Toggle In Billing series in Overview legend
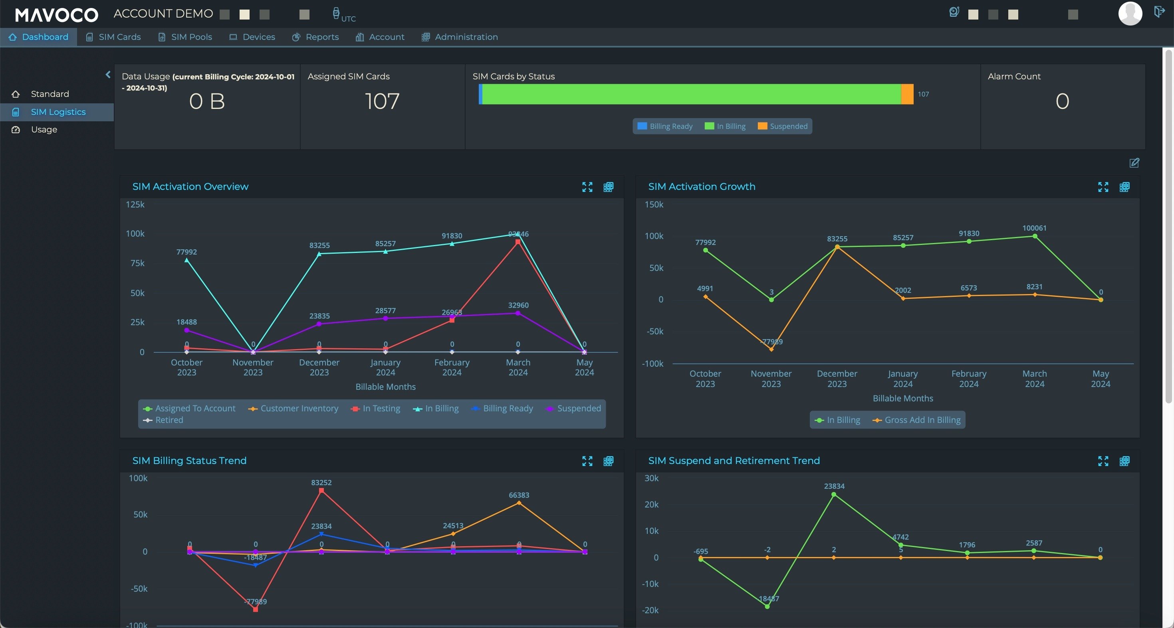 click(436, 409)
